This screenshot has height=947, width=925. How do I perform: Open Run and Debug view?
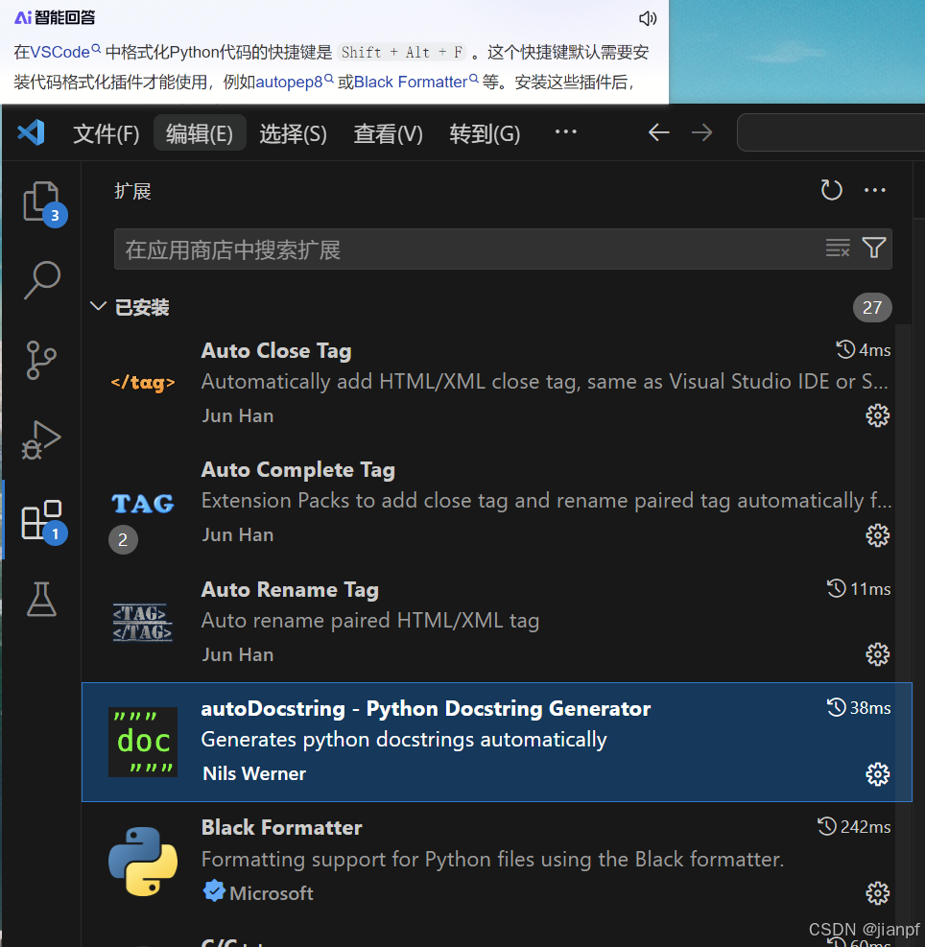pyautogui.click(x=41, y=439)
